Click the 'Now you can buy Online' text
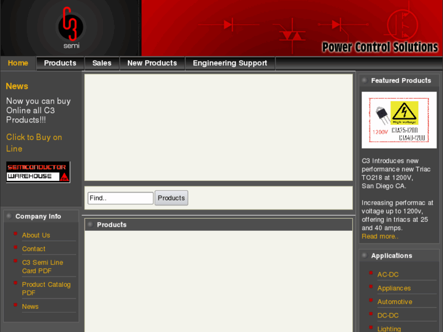Viewport: 443px width, 332px height. pos(38,110)
